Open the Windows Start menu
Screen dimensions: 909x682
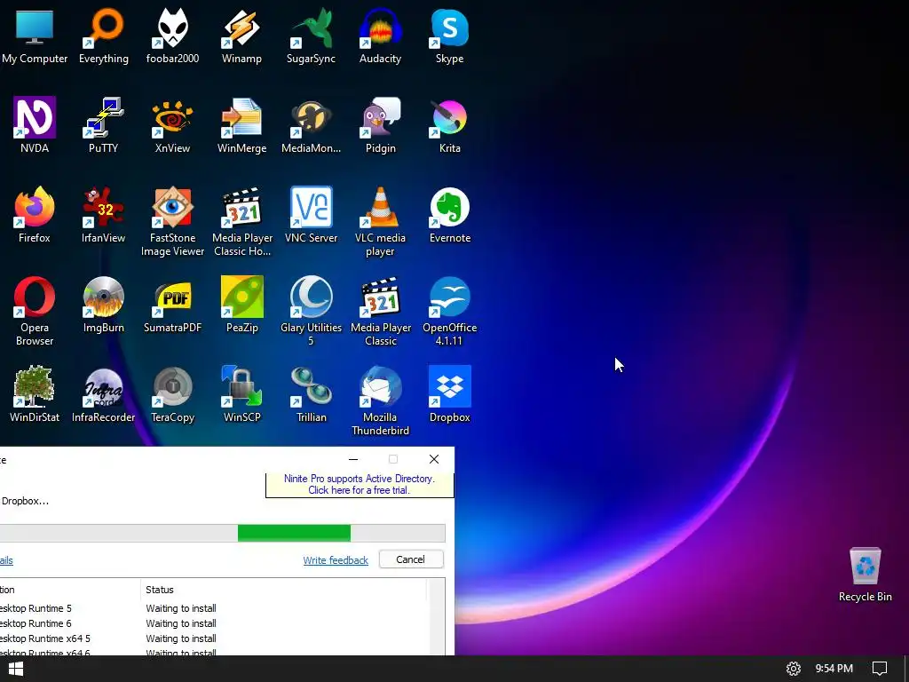16,669
